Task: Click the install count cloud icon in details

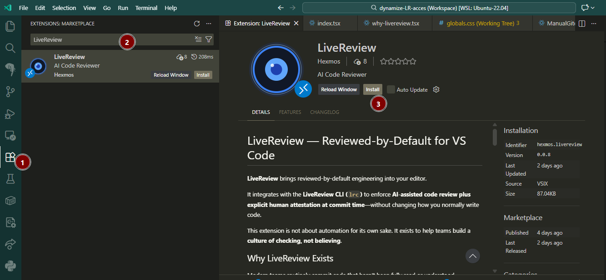Action: 357,62
